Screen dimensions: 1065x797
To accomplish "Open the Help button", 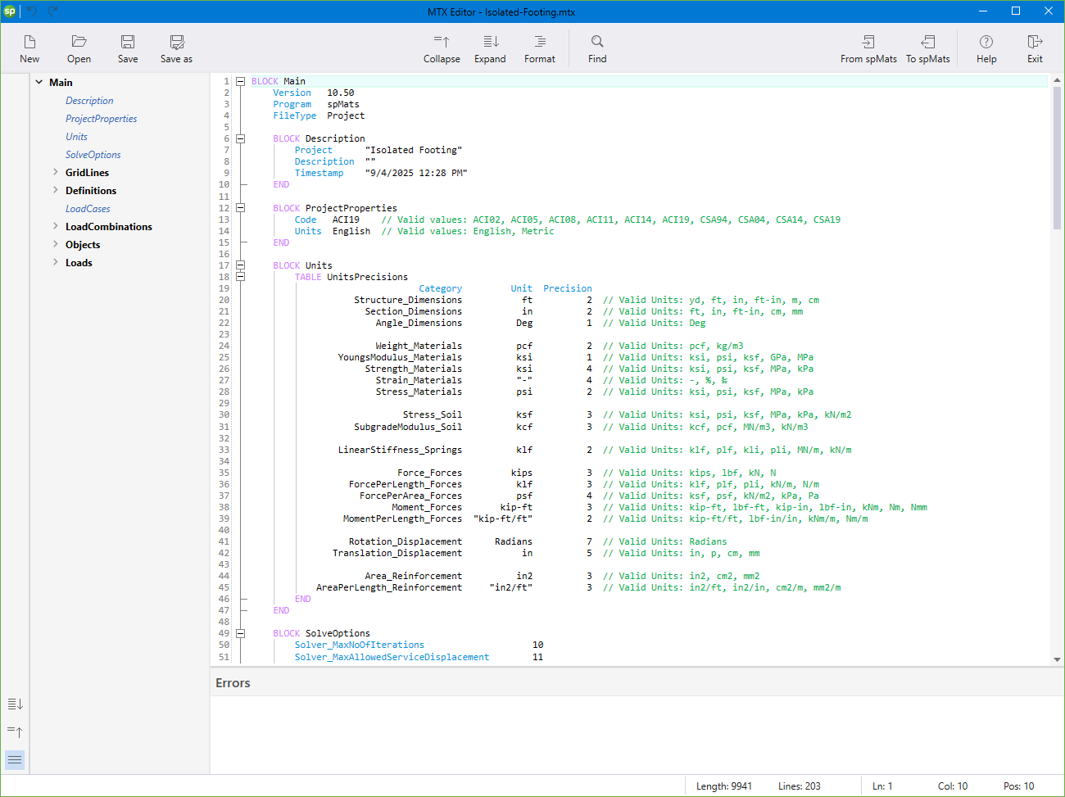I will pos(986,48).
